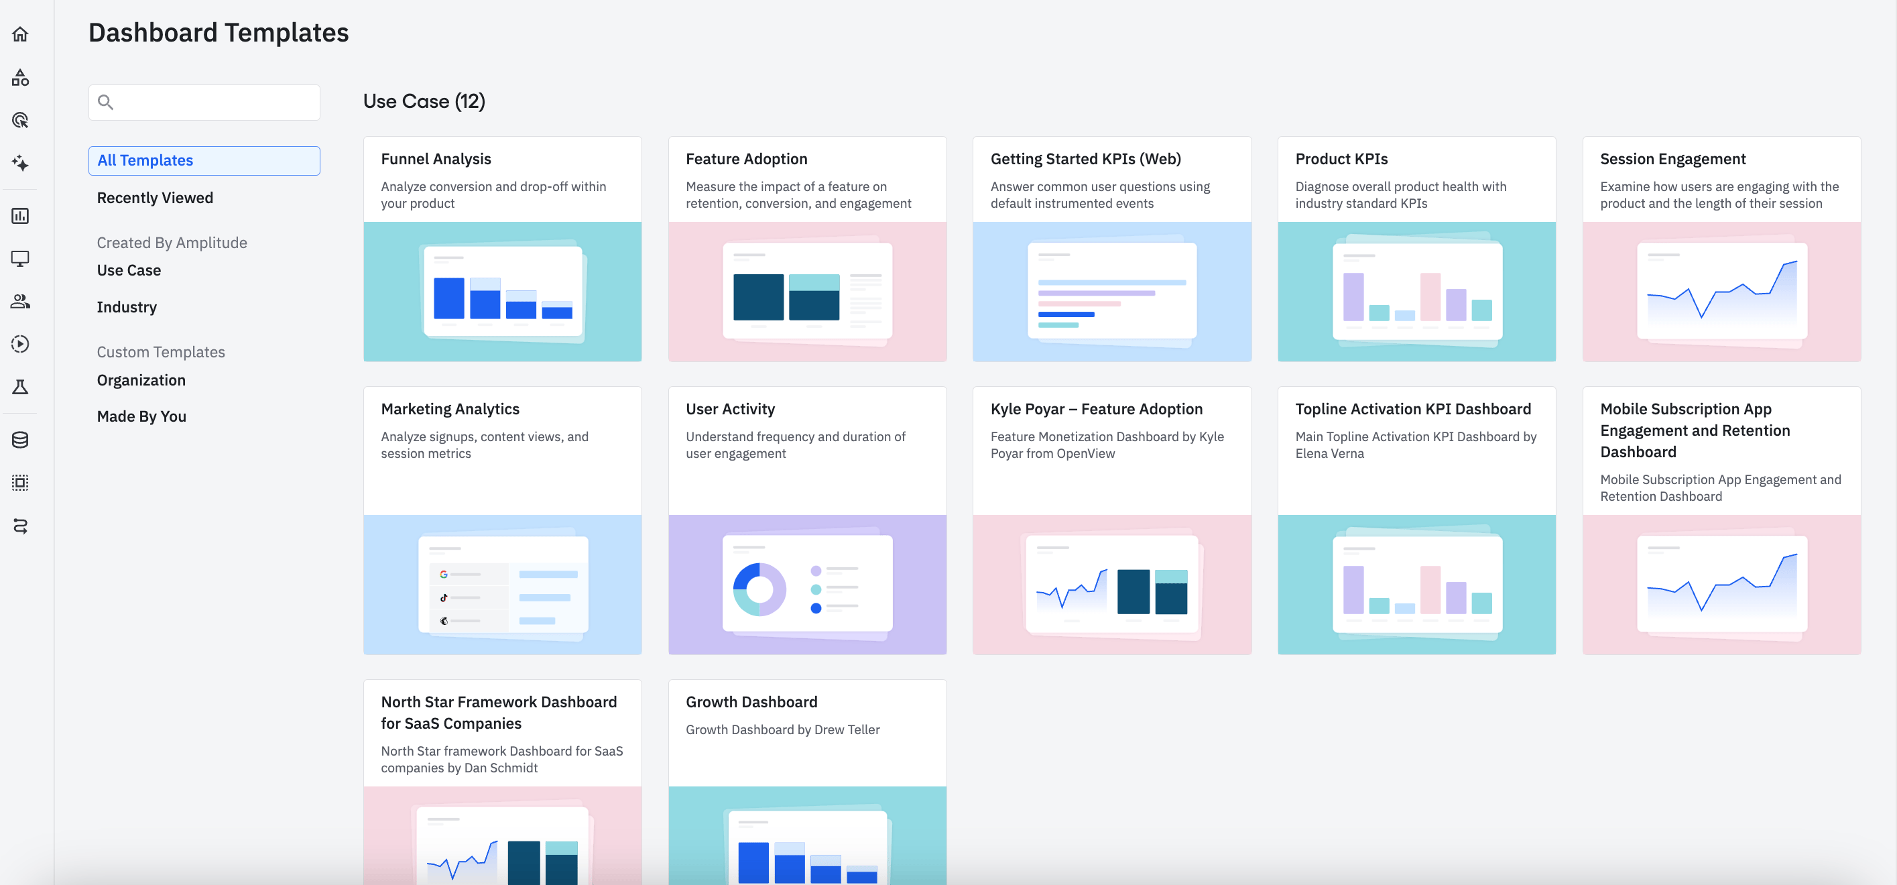
Task: Click the database data icon
Action: pos(20,440)
